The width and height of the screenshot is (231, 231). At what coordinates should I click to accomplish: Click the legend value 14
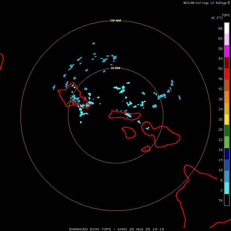tap(220, 160)
